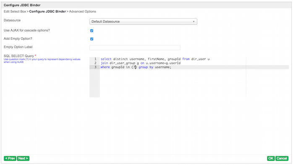Viewport: 293px width, 165px height.
Task: Select Configure JDBC Binder breadcrumb step
Action: point(47,11)
